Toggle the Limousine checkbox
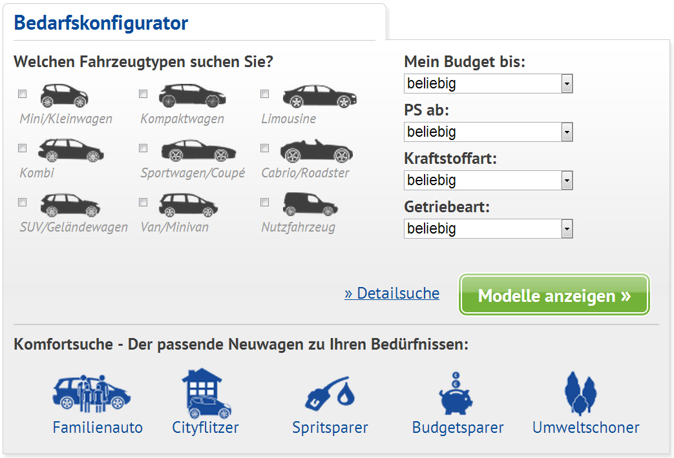Image resolution: width=674 pixels, height=458 pixels. coord(264,94)
